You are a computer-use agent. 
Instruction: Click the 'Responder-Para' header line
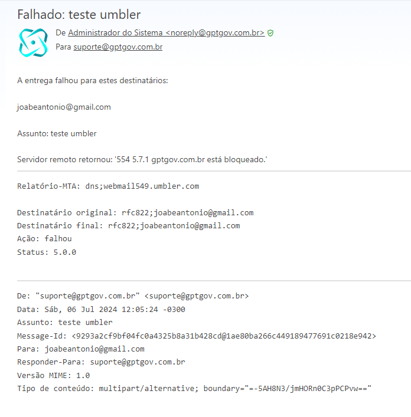[x=101, y=362]
